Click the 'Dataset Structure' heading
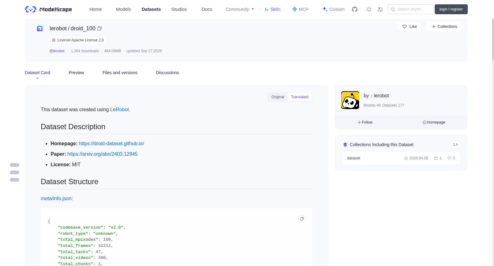This screenshot has width=494, height=266. 69,182
